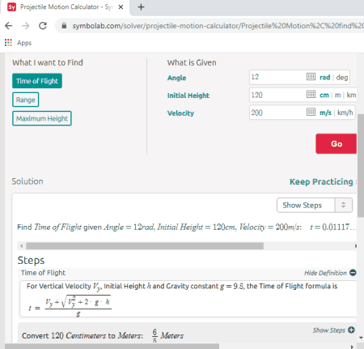Set initial height unit to m
The height and width of the screenshot is (349, 364).
coord(337,96)
